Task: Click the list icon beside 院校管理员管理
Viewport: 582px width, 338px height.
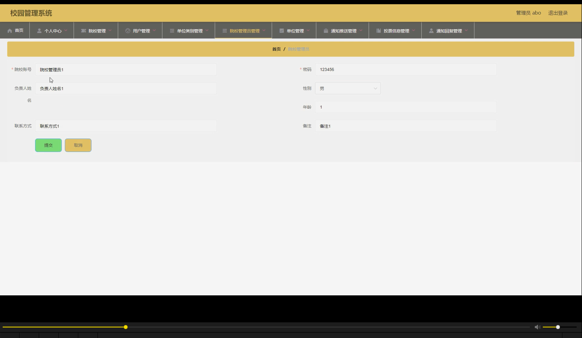Action: [x=225, y=31]
